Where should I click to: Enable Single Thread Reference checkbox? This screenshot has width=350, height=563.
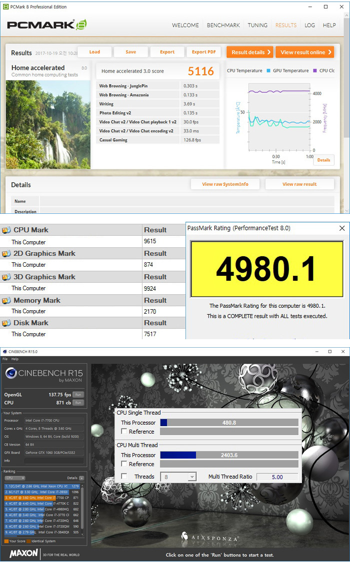(x=124, y=431)
